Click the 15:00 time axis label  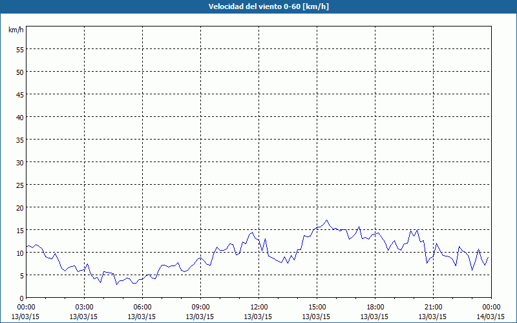pyautogui.click(x=317, y=307)
